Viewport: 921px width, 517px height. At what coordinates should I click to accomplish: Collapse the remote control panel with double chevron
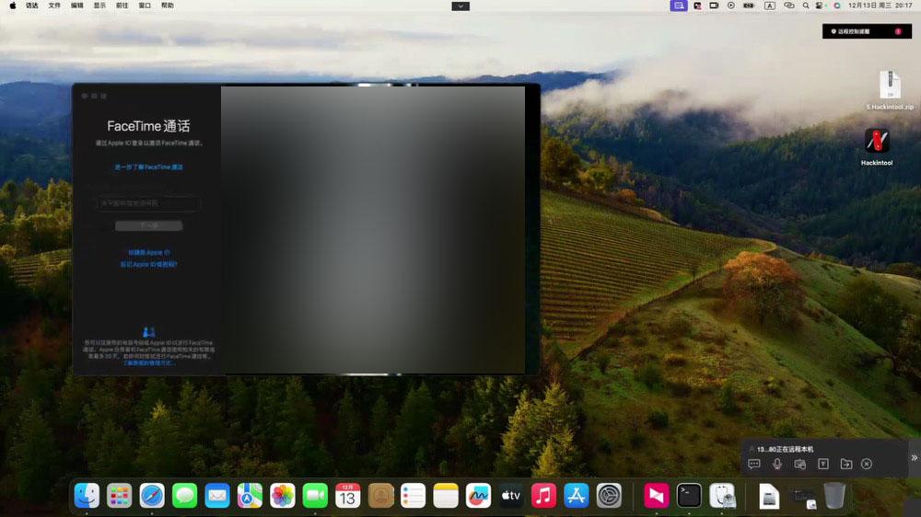coord(914,458)
